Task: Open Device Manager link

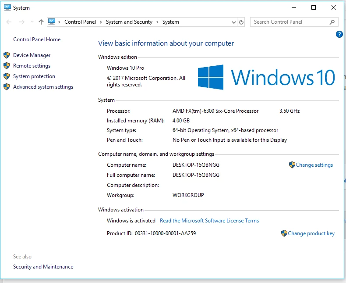Action: point(32,55)
